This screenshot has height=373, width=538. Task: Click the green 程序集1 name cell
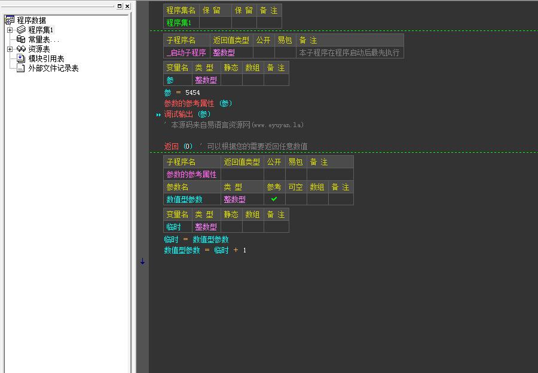(181, 23)
